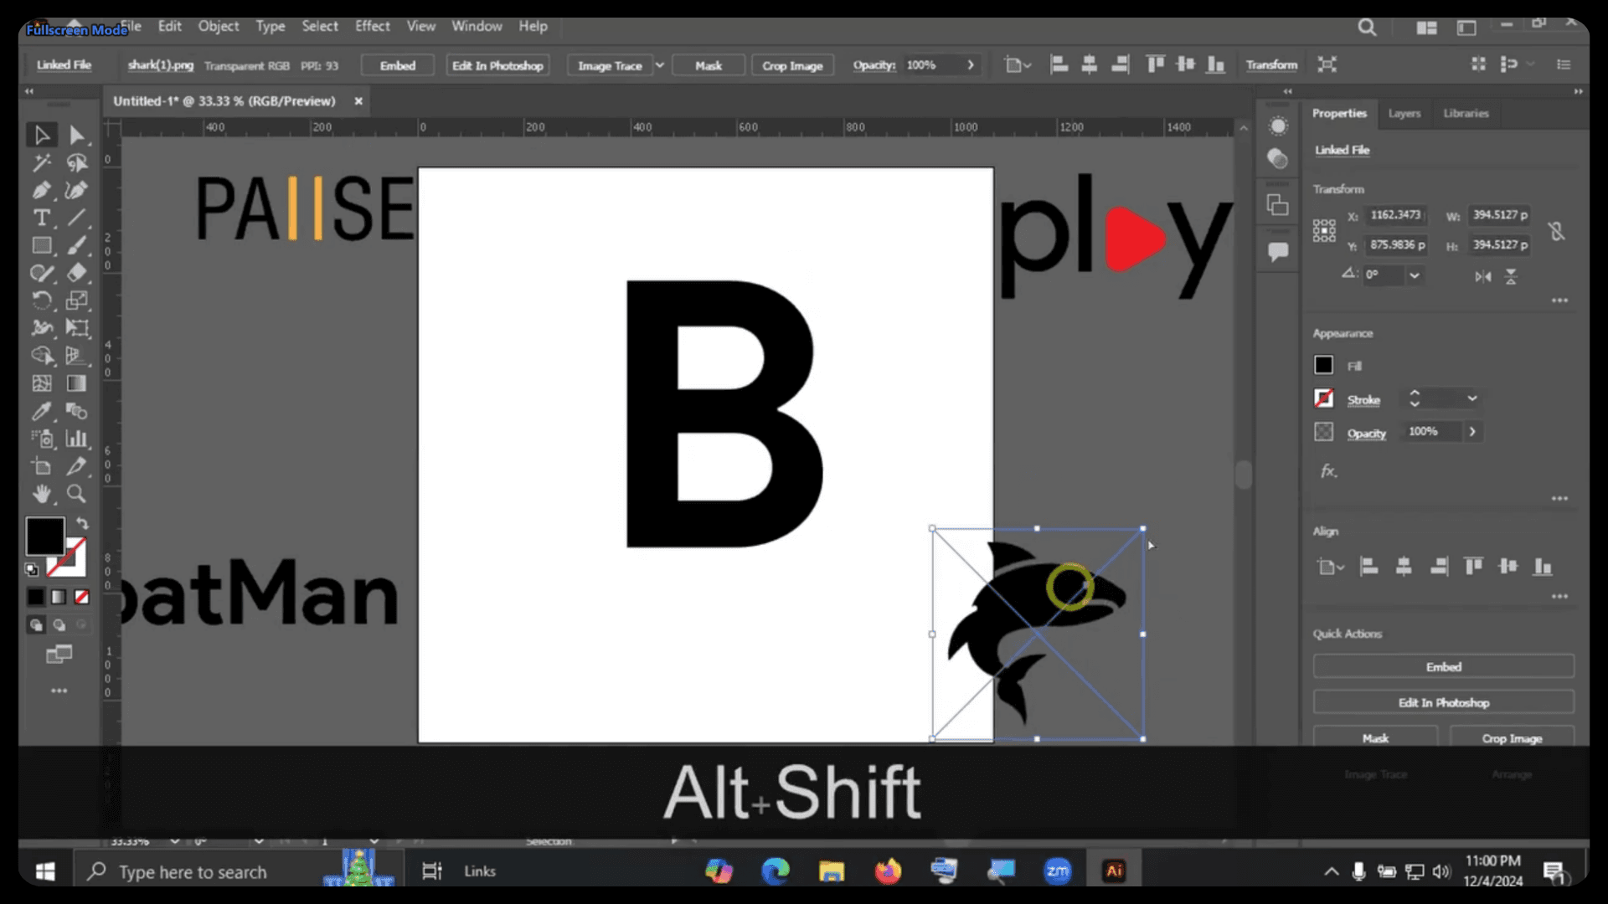
Task: Open rotation angle dropdown in Transform
Action: point(1415,275)
